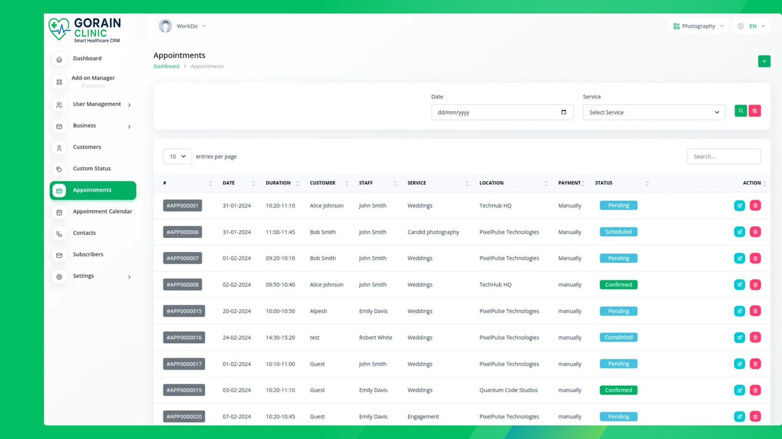This screenshot has height=439, width=782.
Task: Click the green add appointment plus button
Action: 764,61
